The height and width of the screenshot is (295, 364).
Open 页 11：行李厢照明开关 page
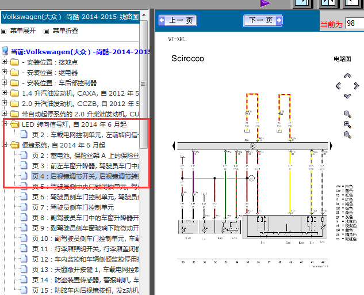(85, 249)
